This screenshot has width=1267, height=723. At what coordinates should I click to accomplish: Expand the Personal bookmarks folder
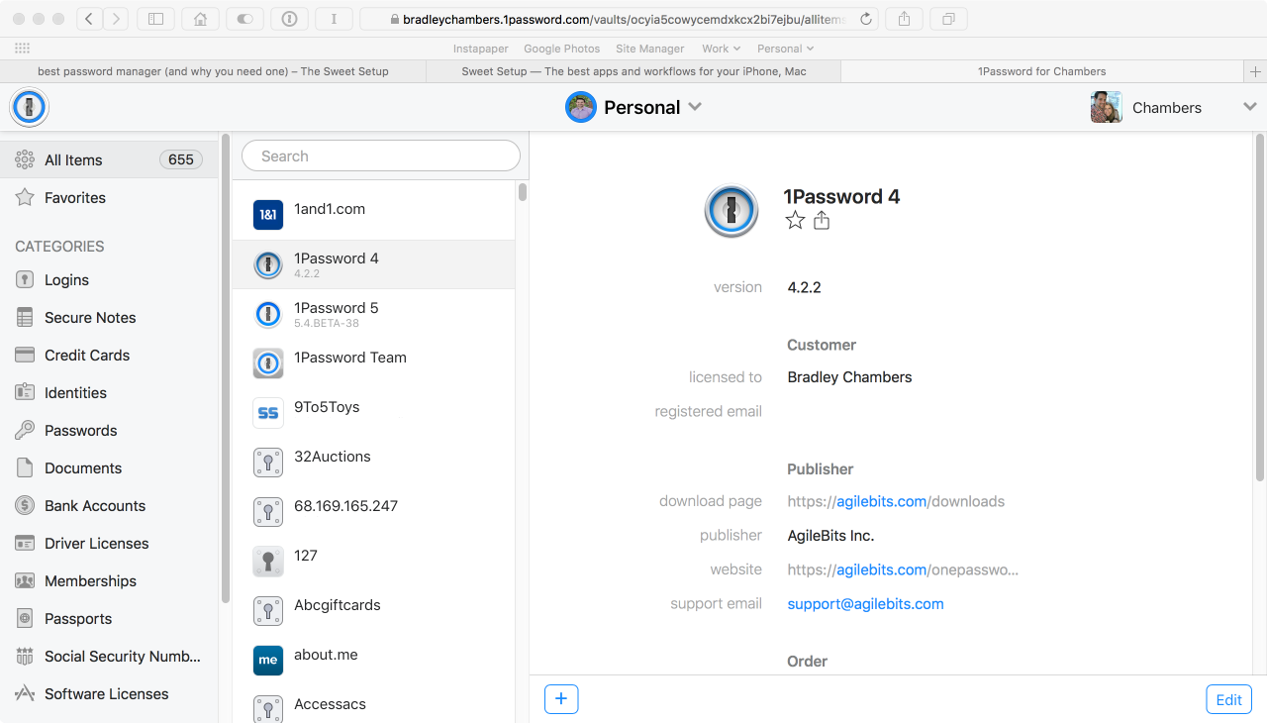pos(785,49)
